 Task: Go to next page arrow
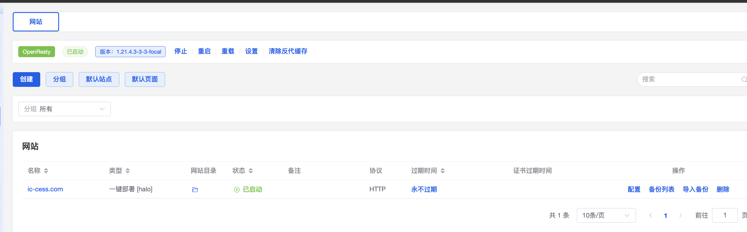(x=680, y=215)
